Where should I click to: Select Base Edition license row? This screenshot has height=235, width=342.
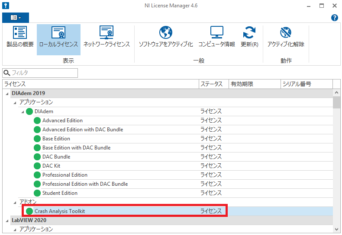pos(183,139)
